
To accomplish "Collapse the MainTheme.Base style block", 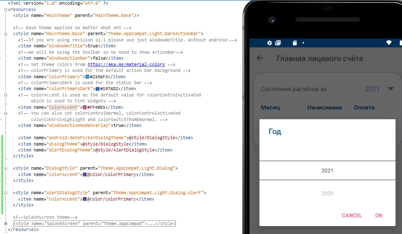I will coord(6,34).
